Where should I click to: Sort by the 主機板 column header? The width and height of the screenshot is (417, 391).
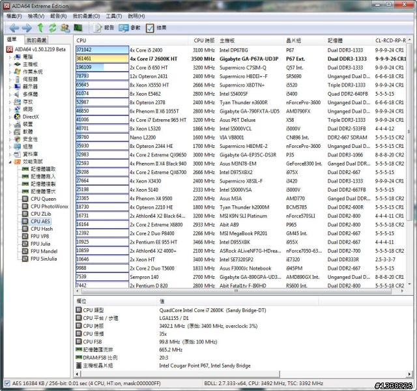point(250,40)
